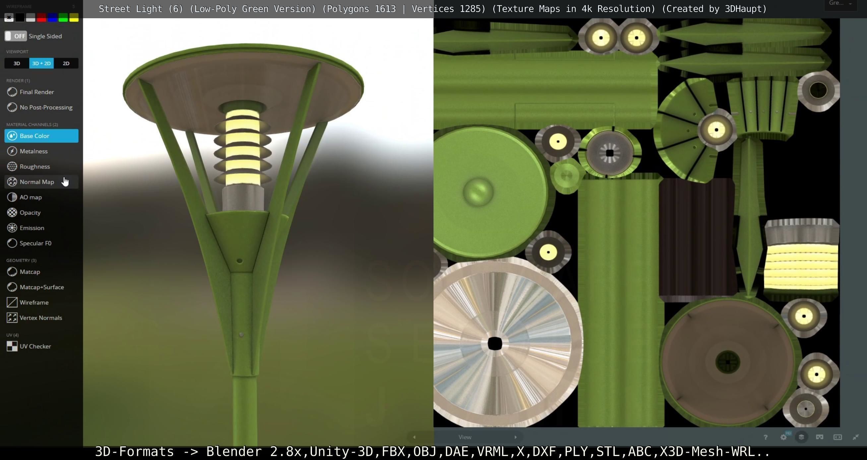867x460 pixels.
Task: Choose the Roughness label
Action: point(35,166)
